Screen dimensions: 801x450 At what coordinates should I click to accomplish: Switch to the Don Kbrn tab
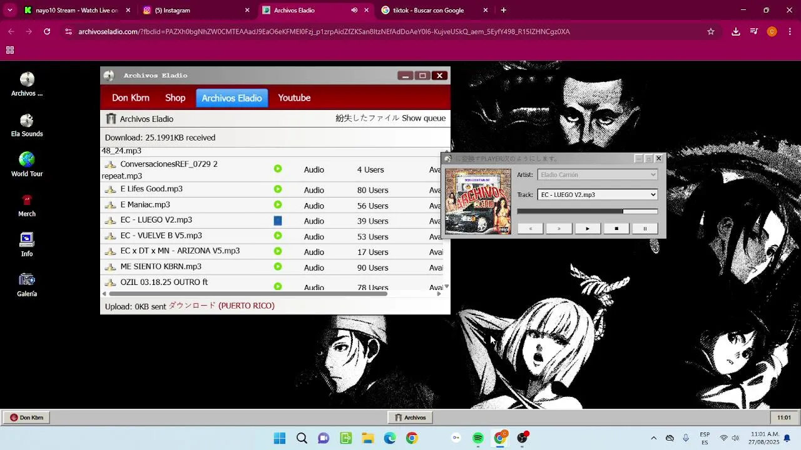[x=131, y=98]
